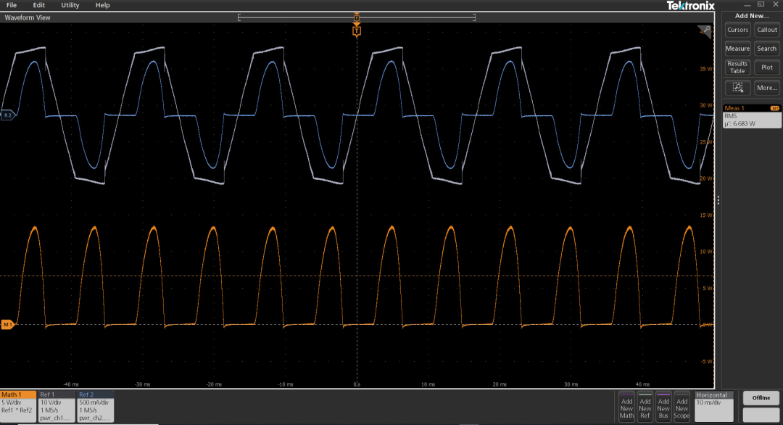Click the -40 ms time axis label
Image resolution: width=783 pixels, height=425 pixels.
pos(71,384)
